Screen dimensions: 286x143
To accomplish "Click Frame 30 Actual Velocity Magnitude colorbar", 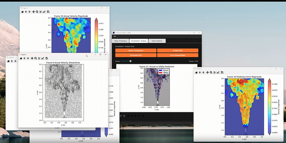I will pos(96,35).
